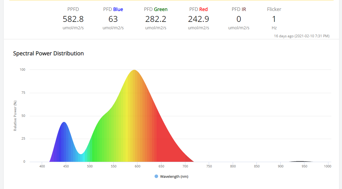
Task: Toggle the Wavelength (nm) legend label
Action: [174, 177]
